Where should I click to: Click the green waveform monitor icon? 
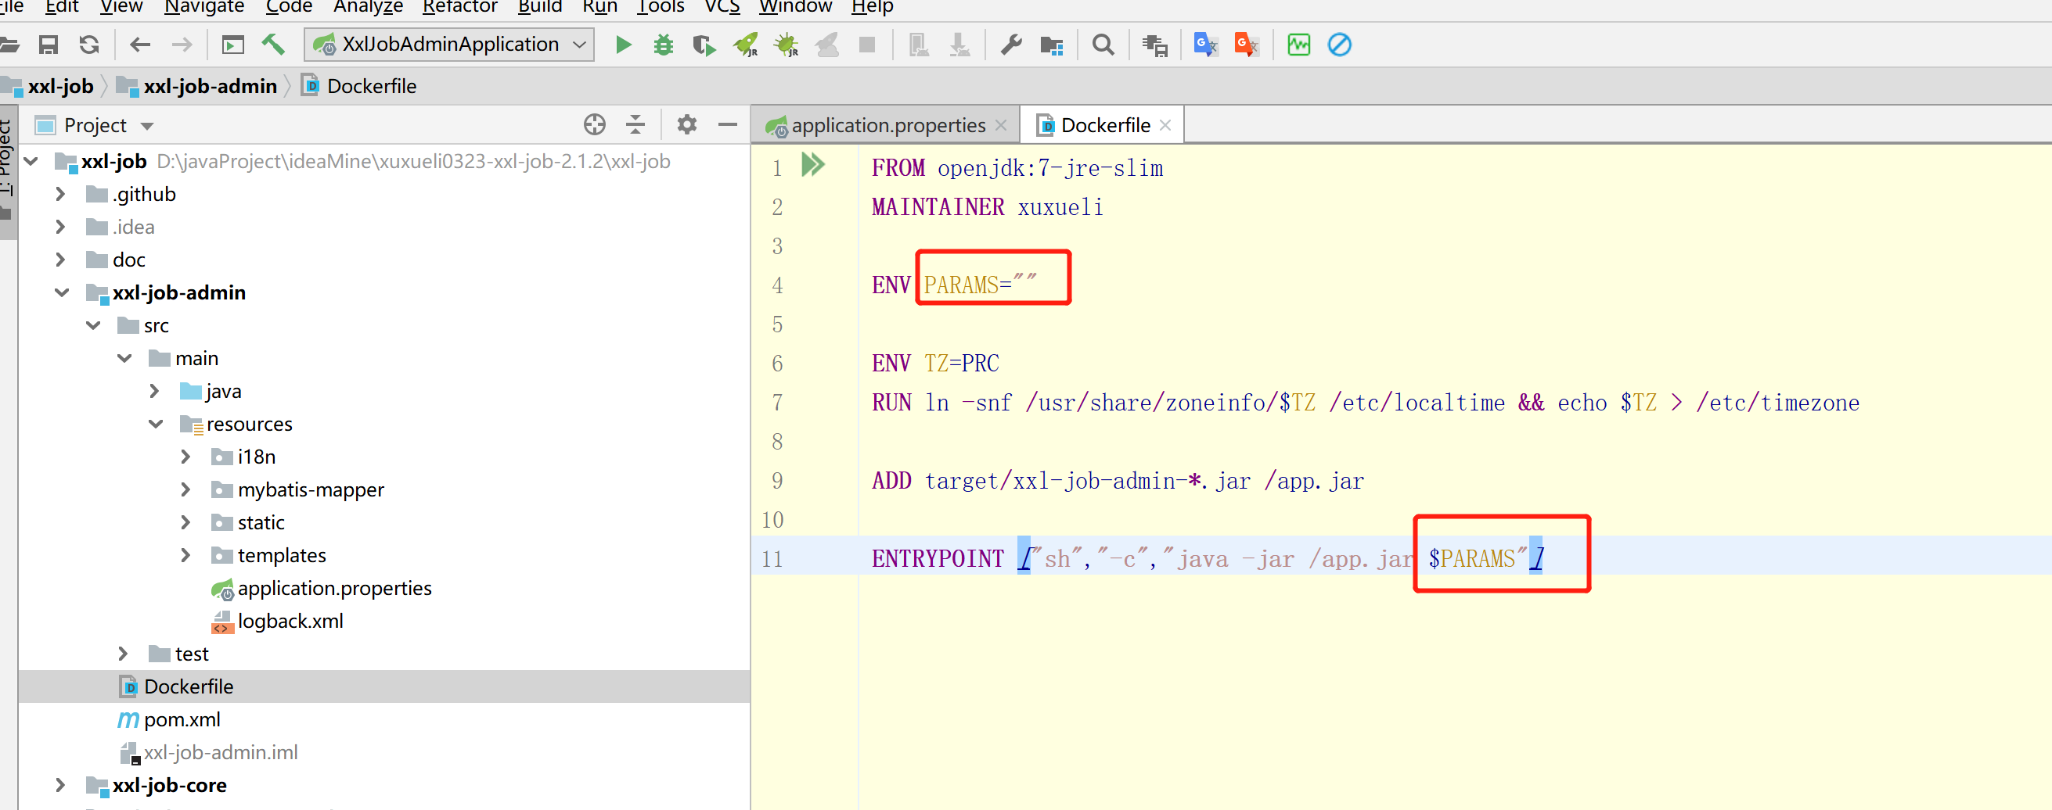click(1298, 45)
